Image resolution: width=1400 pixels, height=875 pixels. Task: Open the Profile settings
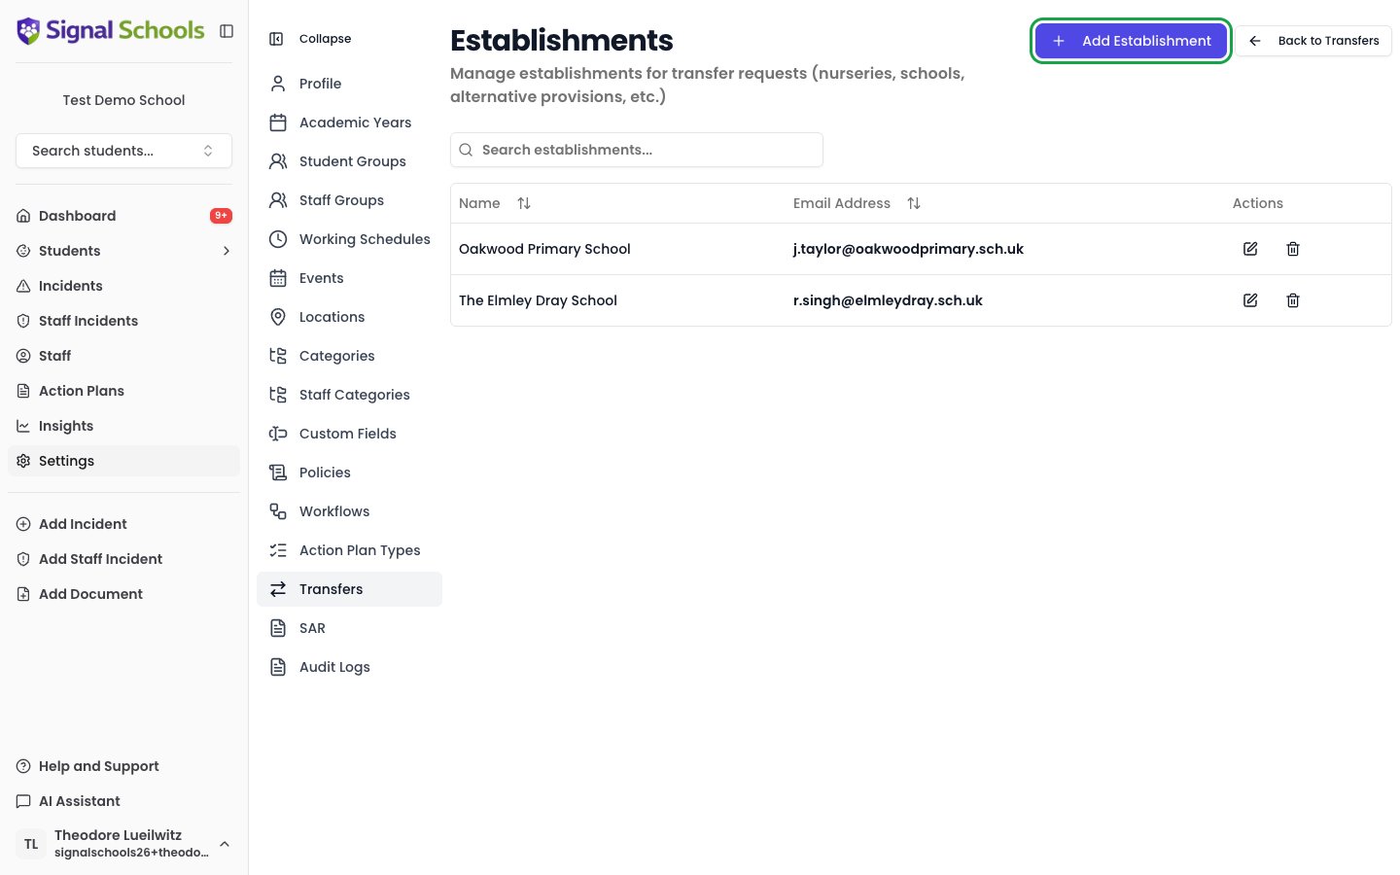coord(349,84)
